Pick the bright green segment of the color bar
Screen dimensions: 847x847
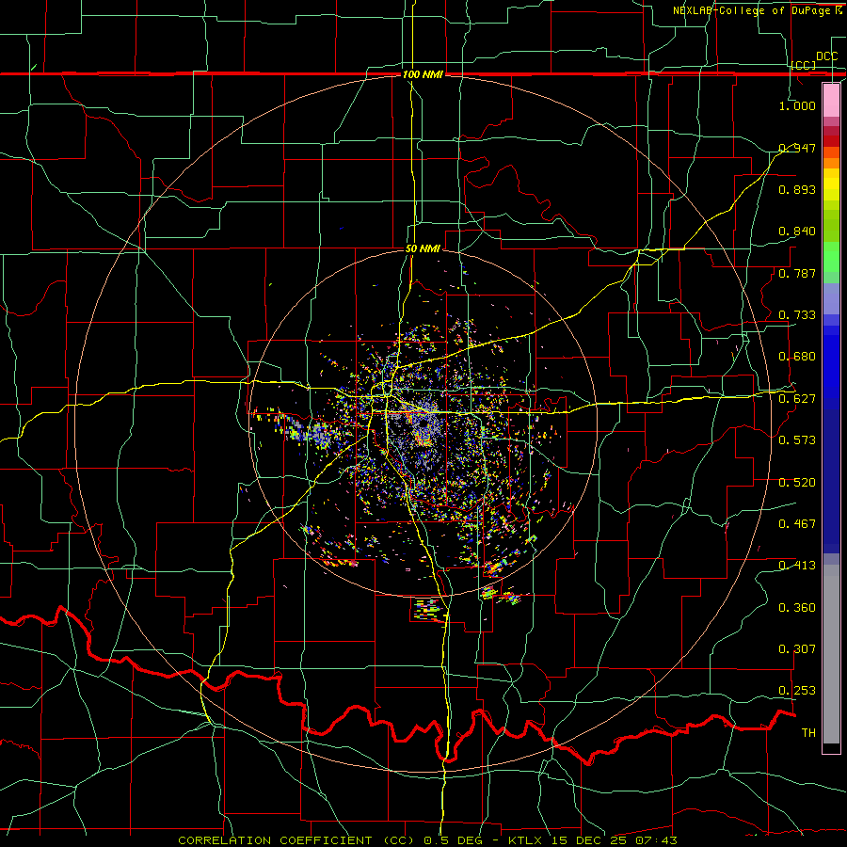pyautogui.click(x=831, y=257)
